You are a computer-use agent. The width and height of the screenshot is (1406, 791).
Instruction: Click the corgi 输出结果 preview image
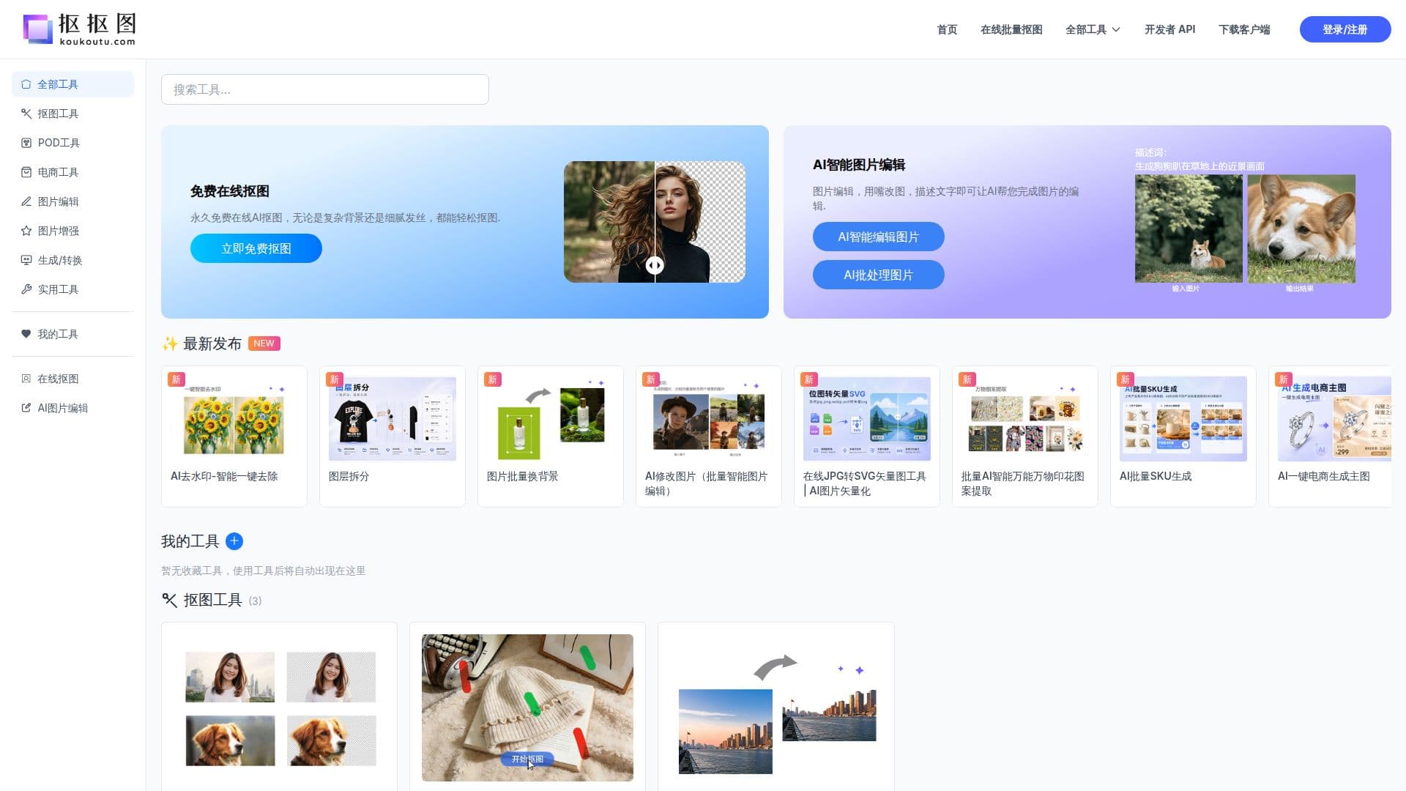click(1301, 229)
